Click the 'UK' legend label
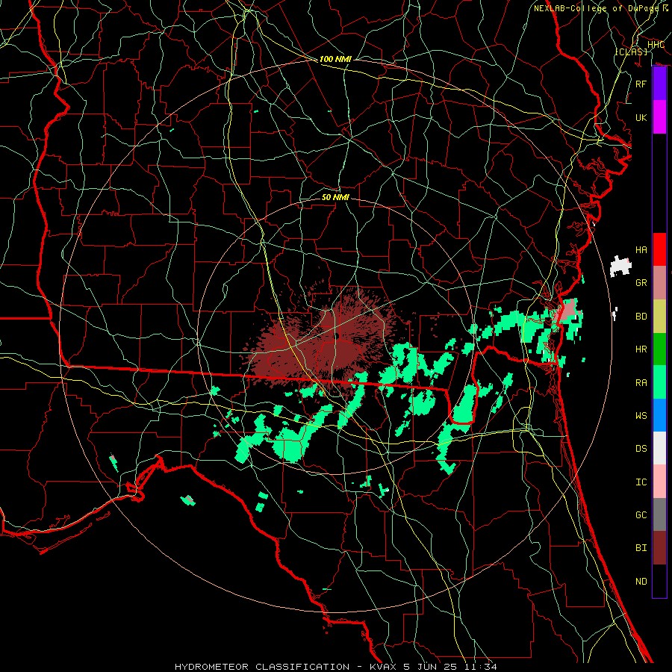The height and width of the screenshot is (672, 672). pos(641,117)
